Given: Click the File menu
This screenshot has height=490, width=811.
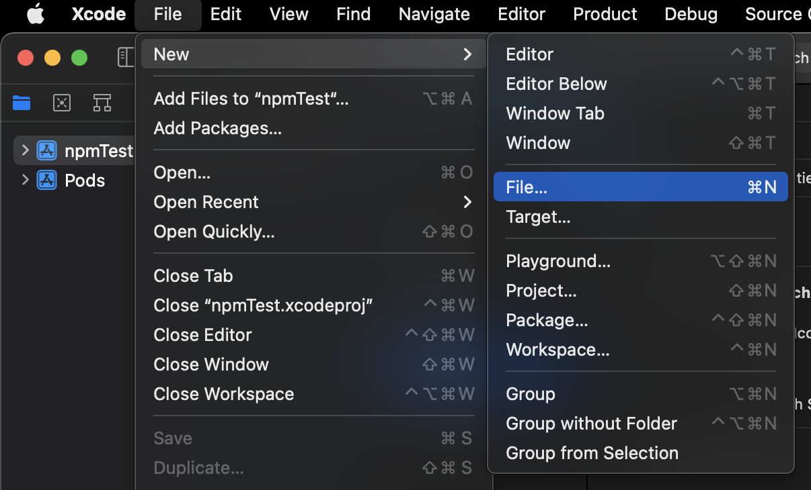Looking at the screenshot, I should click(167, 14).
